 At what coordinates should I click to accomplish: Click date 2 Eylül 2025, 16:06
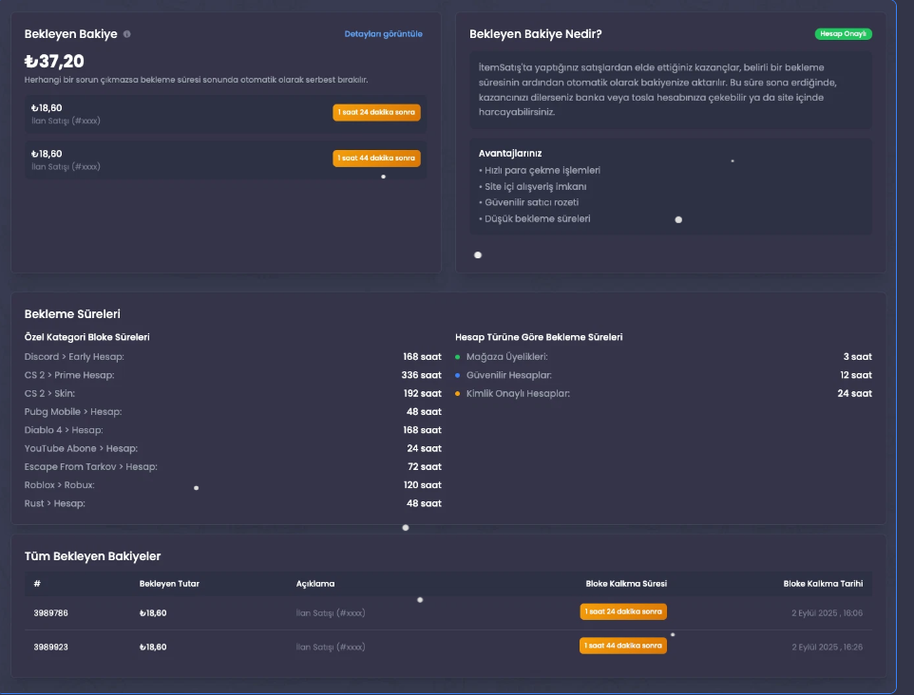827,612
